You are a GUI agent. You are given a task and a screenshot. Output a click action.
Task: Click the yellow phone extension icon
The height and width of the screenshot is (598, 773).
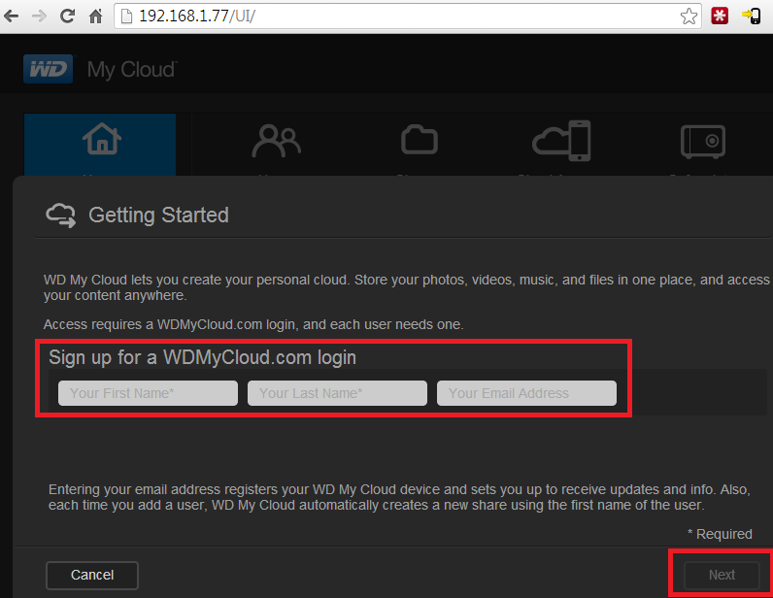pos(751,17)
